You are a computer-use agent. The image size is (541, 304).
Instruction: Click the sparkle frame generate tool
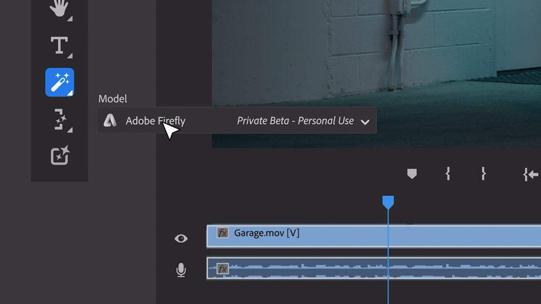(60, 155)
